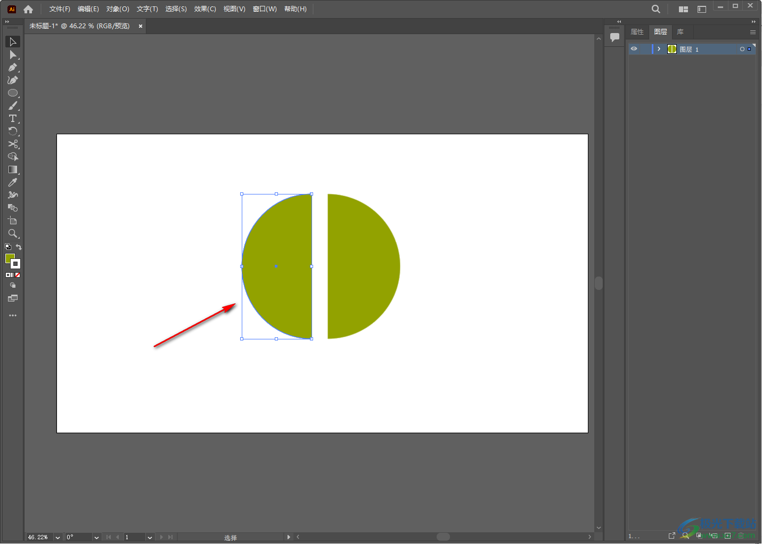Select the Gradient tool
This screenshot has width=762, height=544.
(13, 169)
